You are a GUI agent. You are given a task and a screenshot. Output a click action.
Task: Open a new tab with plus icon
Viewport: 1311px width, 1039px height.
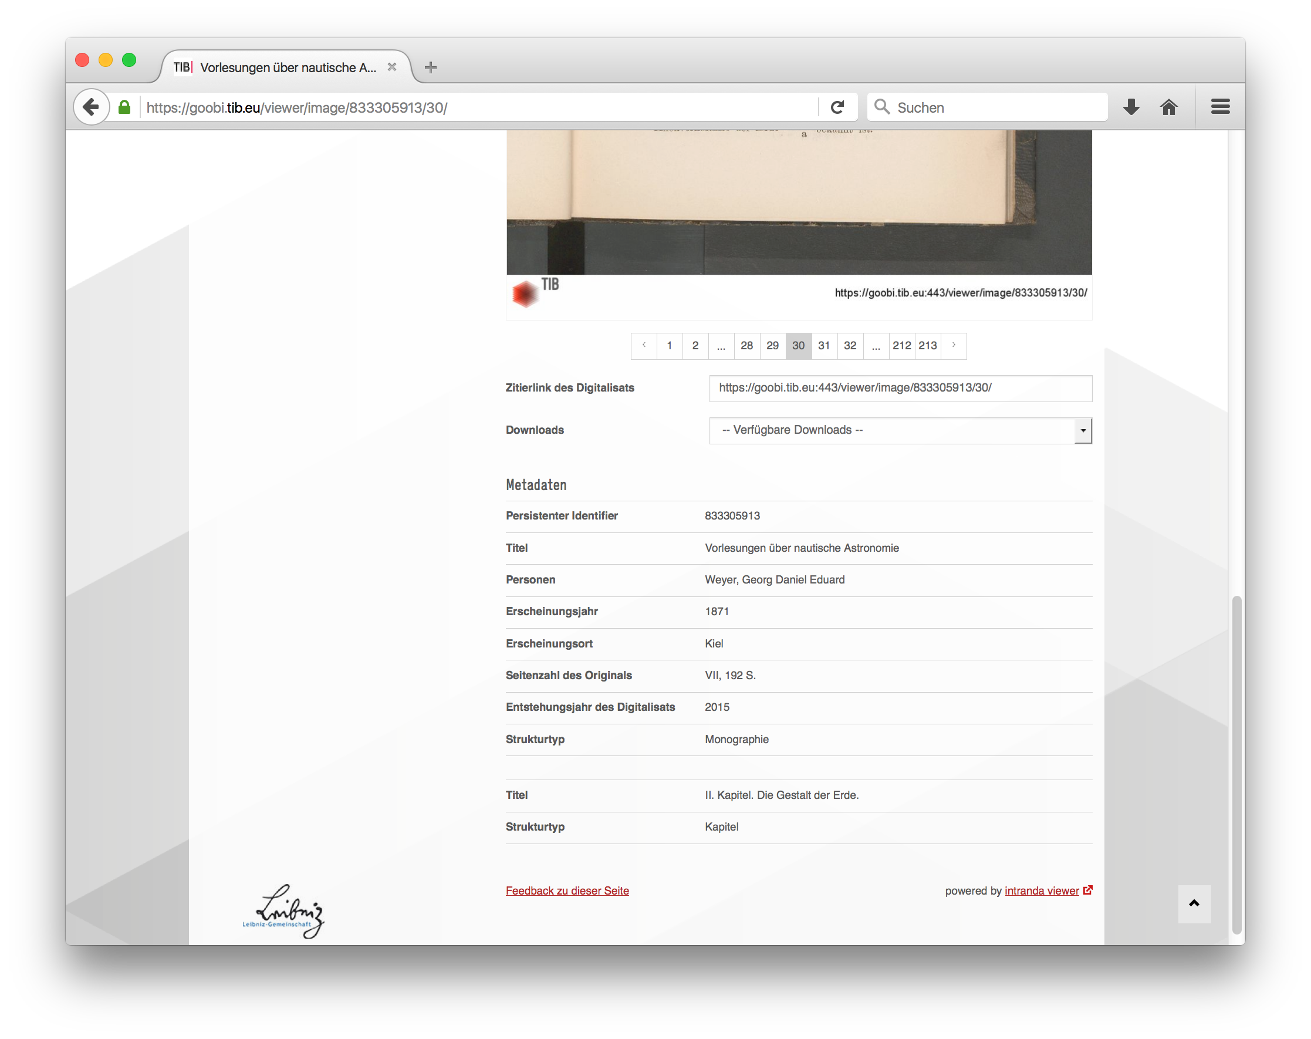[431, 68]
